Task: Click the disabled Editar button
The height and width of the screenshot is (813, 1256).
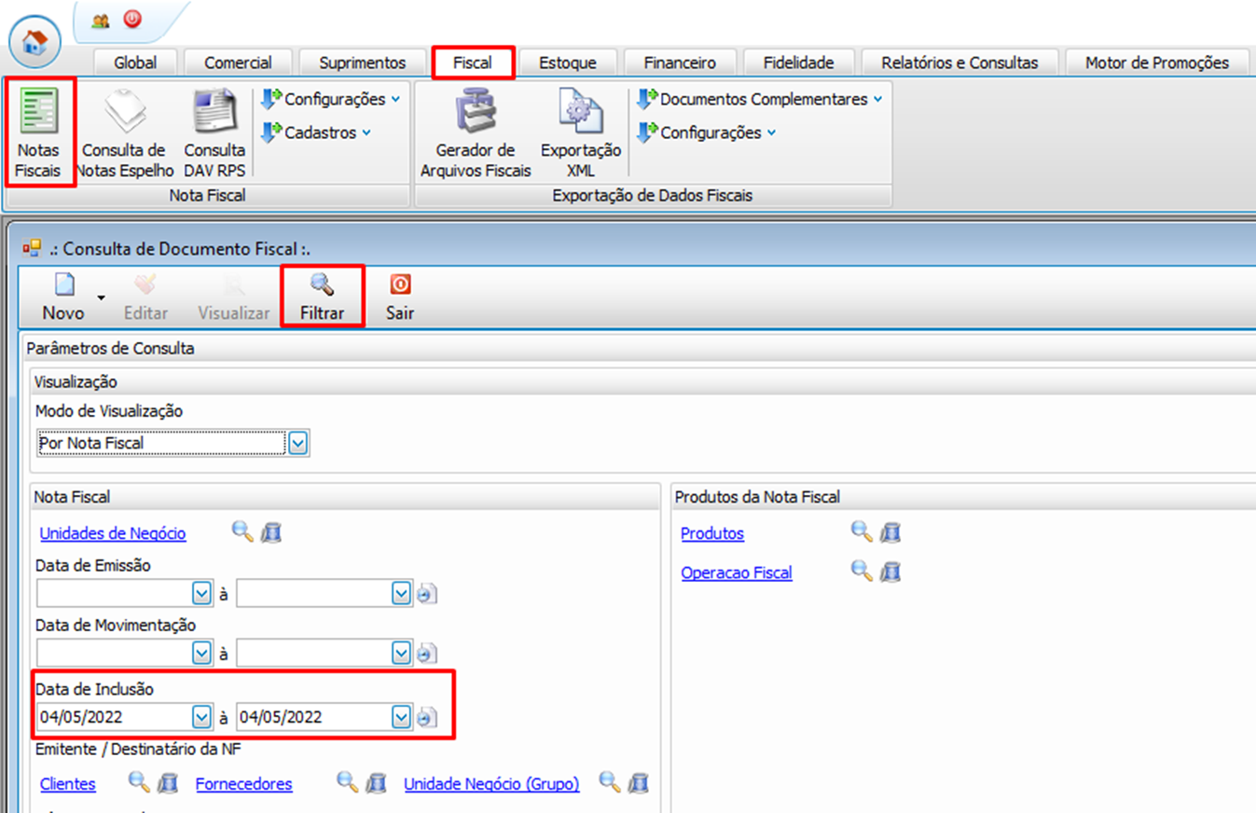Action: 145,296
